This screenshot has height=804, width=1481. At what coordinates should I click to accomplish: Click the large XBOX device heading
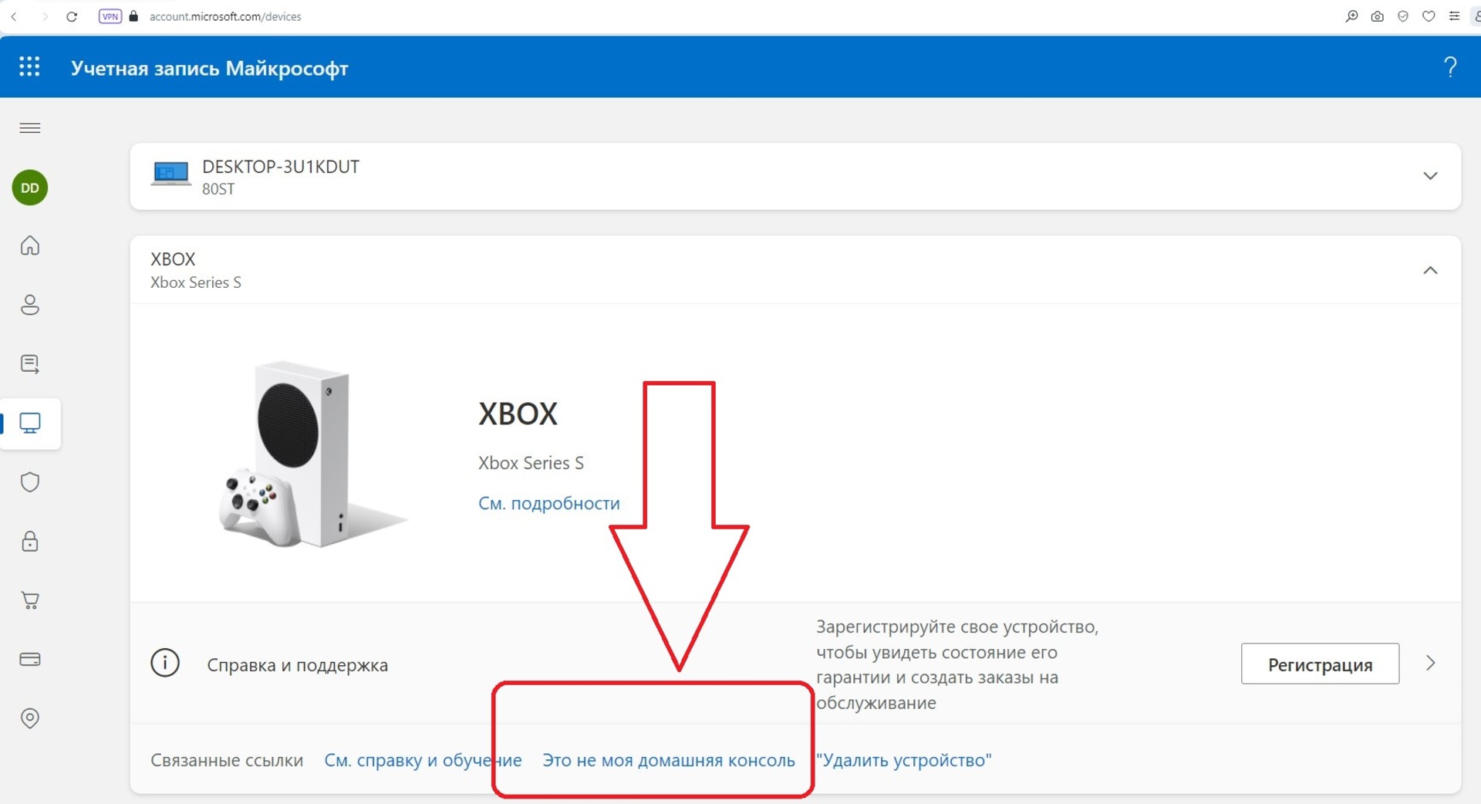click(518, 414)
